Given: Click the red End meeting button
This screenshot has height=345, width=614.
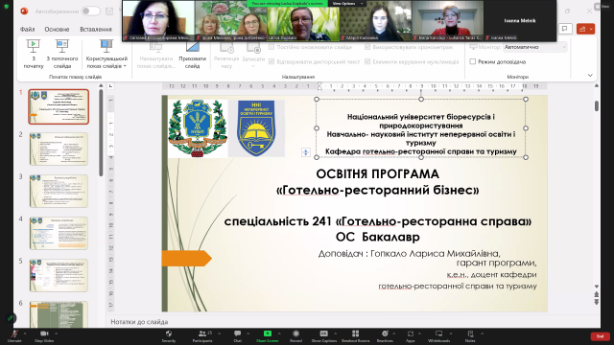Looking at the screenshot, I should pos(600,336).
